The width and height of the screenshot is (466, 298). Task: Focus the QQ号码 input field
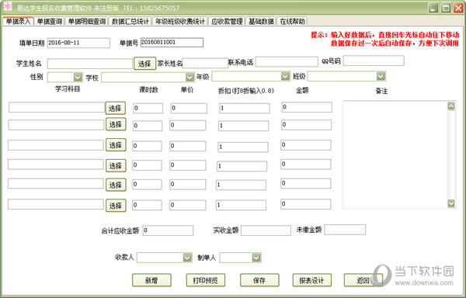[374, 61]
